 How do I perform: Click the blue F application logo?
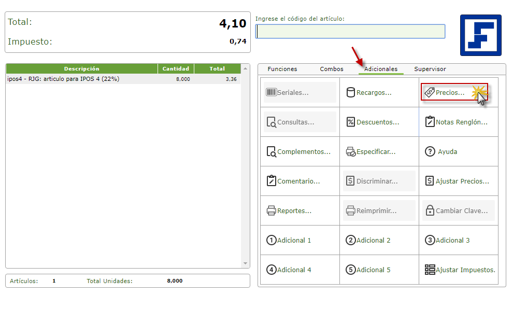[x=480, y=35]
